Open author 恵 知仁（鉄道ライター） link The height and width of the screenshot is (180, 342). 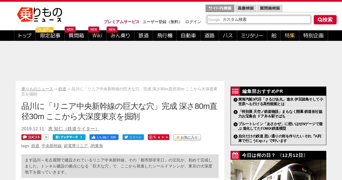coord(74,129)
